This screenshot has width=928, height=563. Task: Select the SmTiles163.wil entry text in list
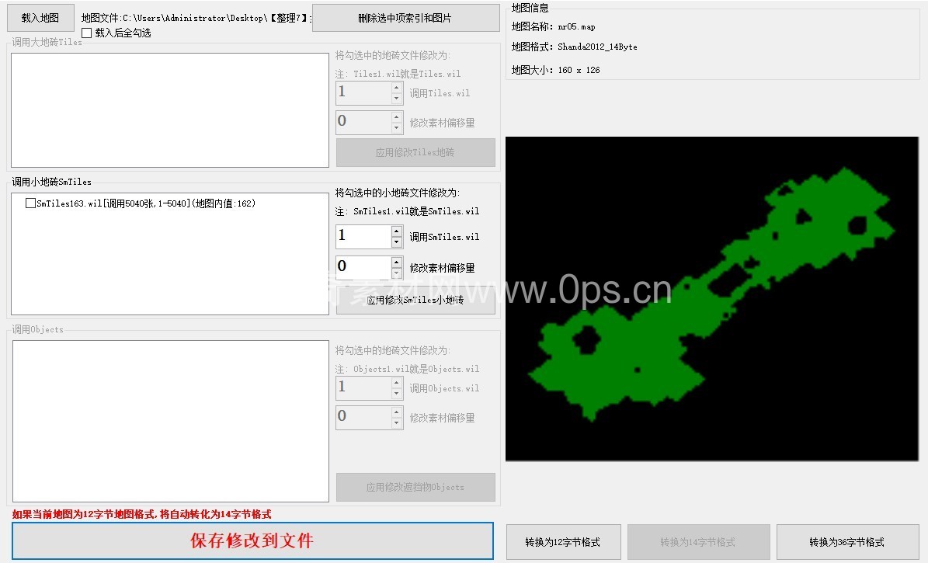coord(146,203)
